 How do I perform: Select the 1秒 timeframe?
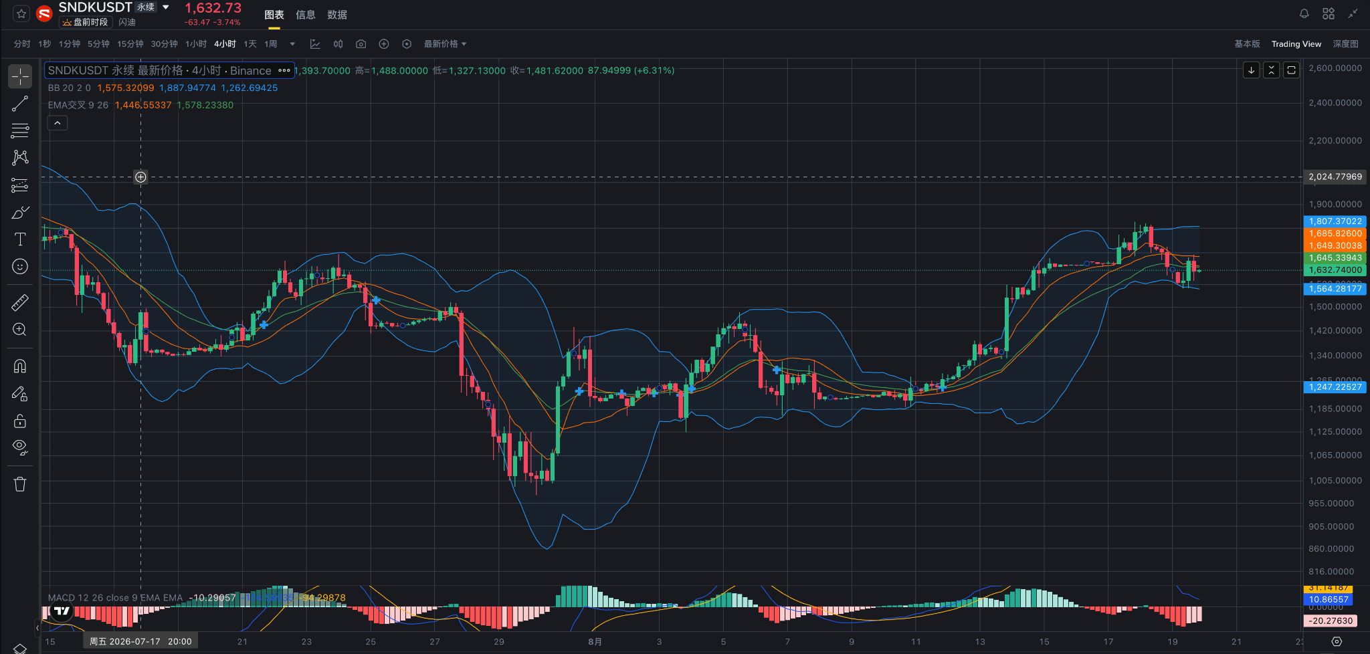tap(45, 44)
